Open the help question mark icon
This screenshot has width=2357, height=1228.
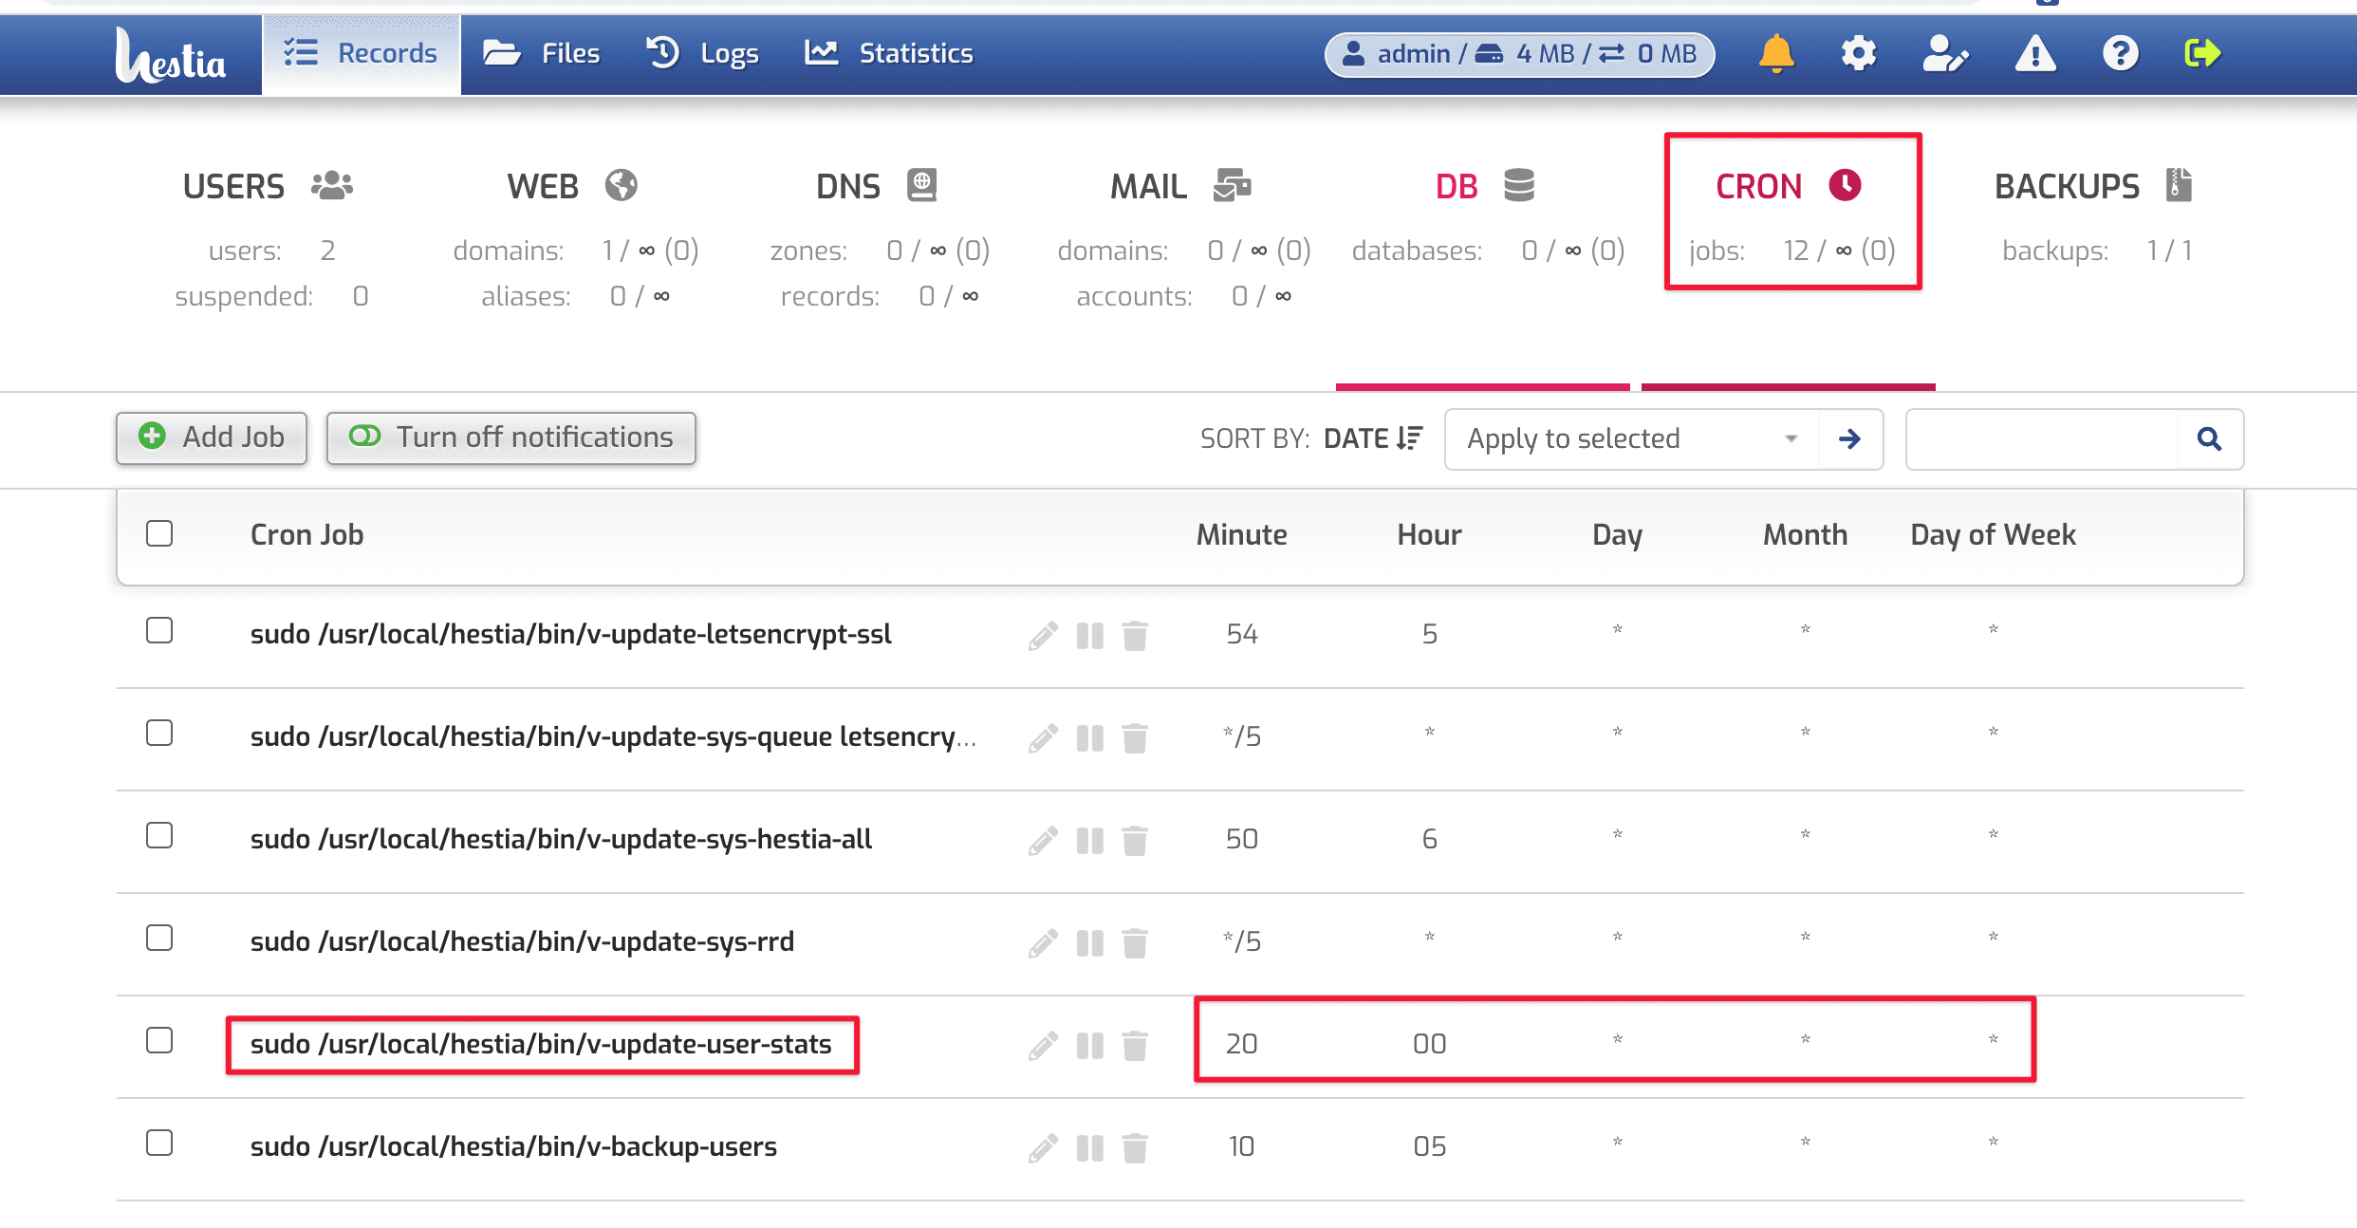2120,54
